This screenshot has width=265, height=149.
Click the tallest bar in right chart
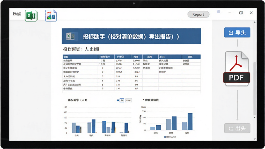tap(190, 122)
